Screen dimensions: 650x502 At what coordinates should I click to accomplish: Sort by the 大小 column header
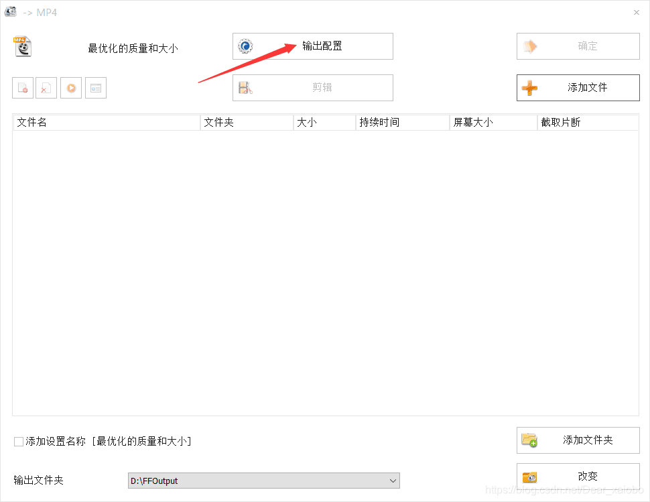[x=308, y=122]
